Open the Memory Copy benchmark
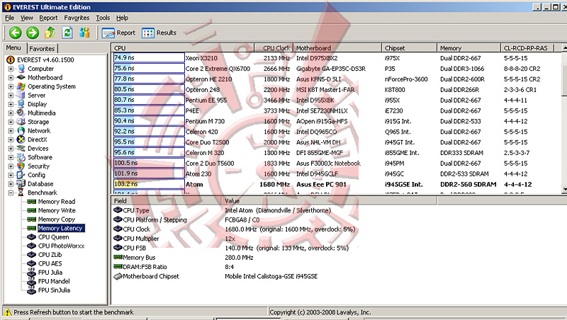Screen dimensions: 567x320 (57, 219)
